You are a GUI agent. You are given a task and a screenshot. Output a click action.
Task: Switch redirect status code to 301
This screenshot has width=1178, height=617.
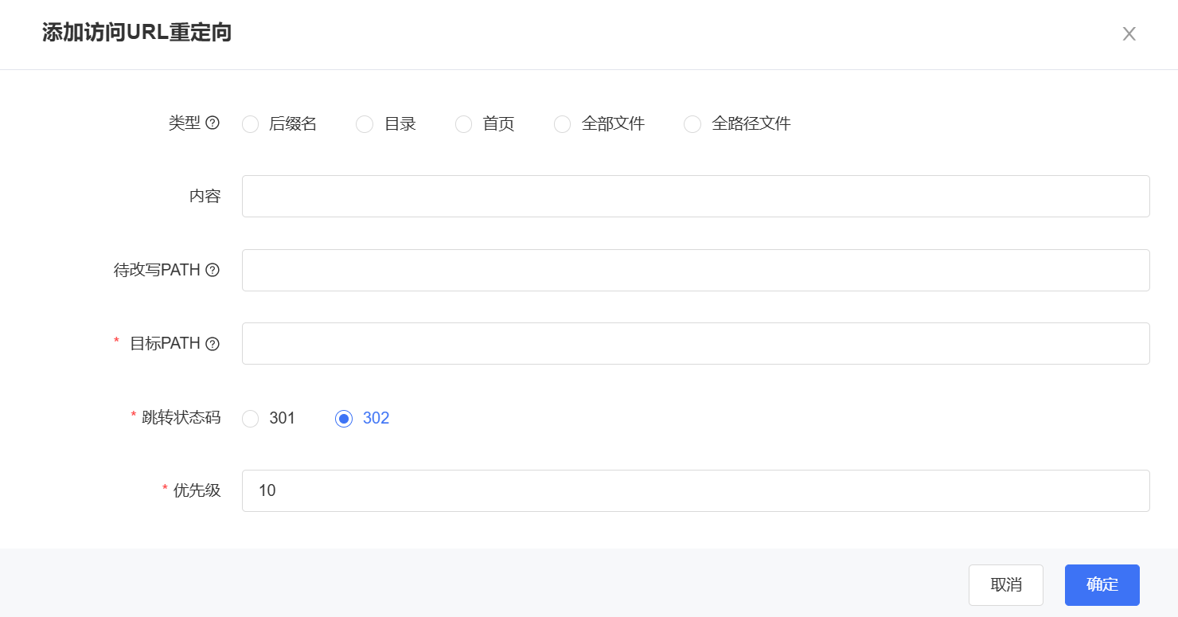(251, 419)
